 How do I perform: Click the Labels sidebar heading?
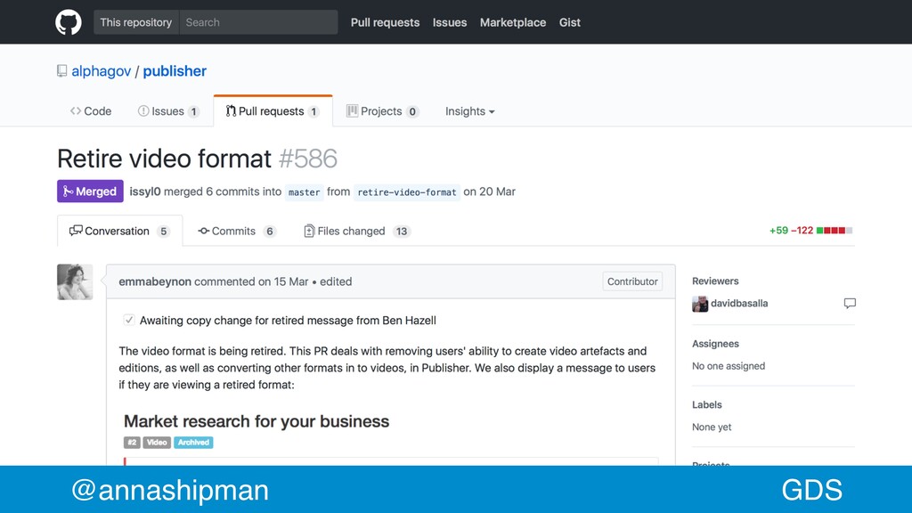pos(706,405)
